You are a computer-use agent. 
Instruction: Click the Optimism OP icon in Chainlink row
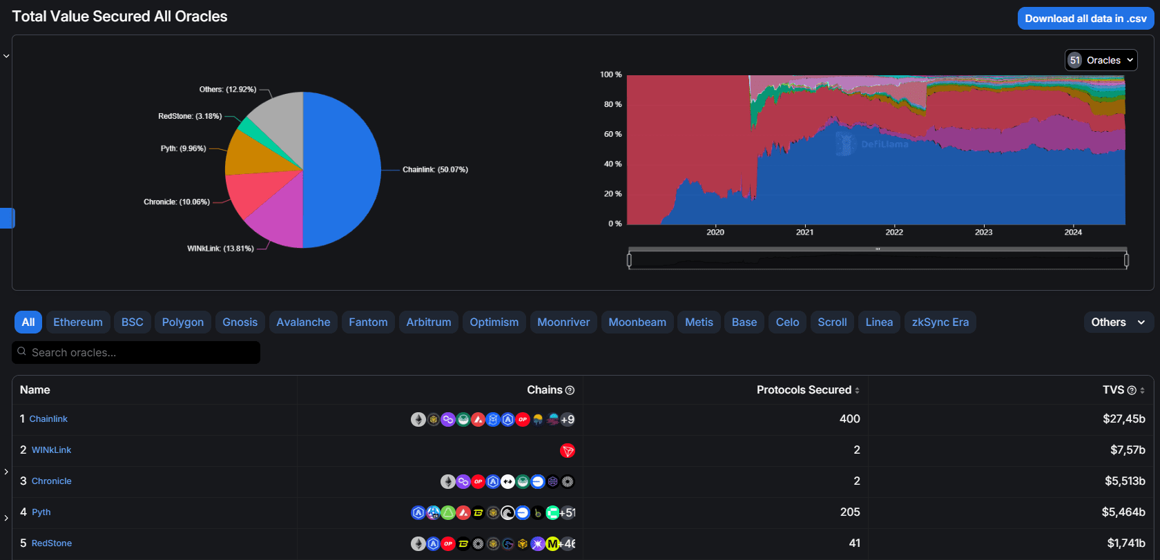523,420
